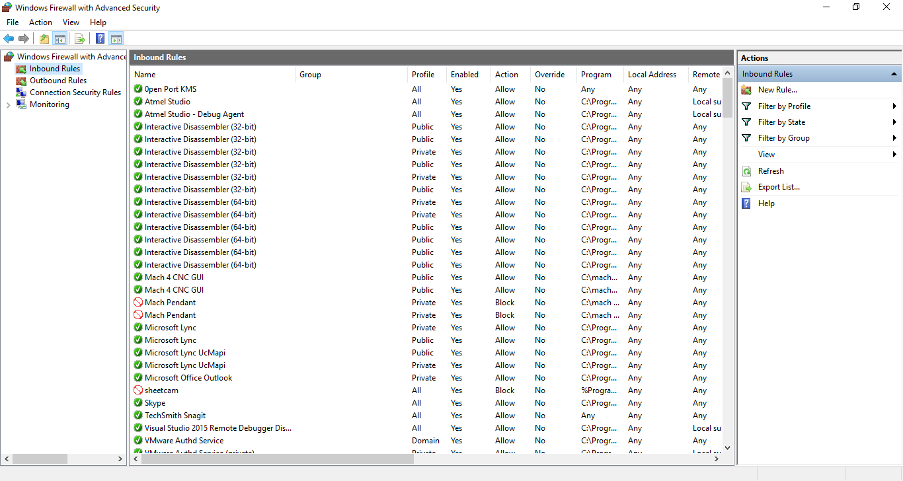Click the Up one level folder toolbar icon

pos(44,38)
